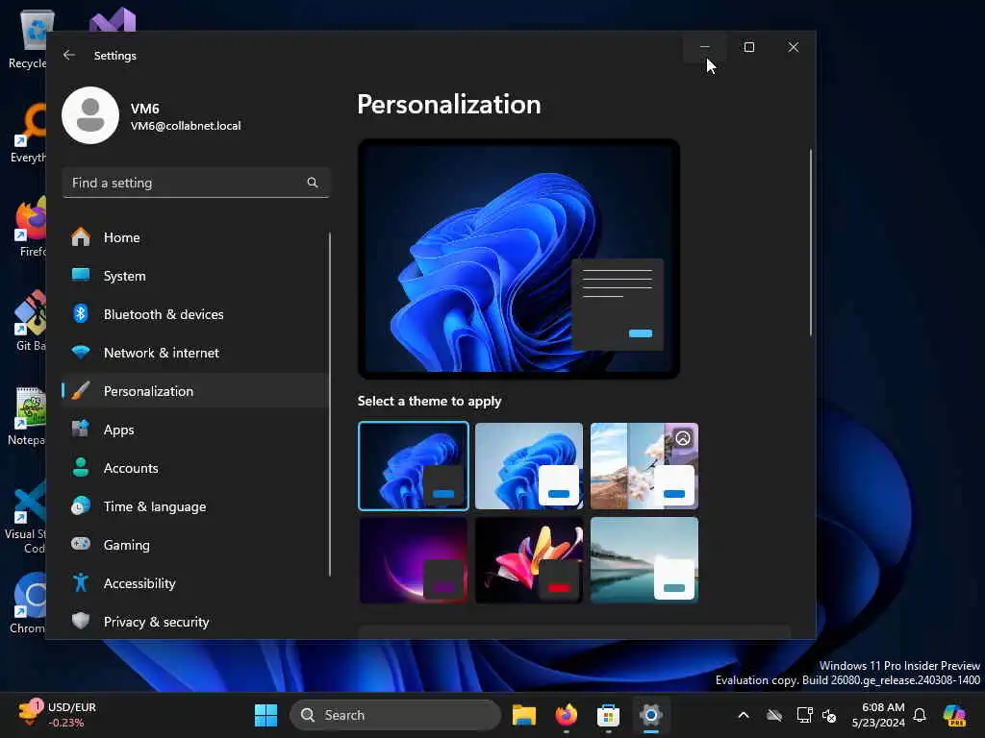
Task: Click the Accounts person icon
Action: [x=81, y=468]
